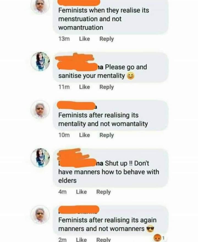Reply to the 4m ago comment
Screen dimensions: 198x242
[x=103, y=192]
